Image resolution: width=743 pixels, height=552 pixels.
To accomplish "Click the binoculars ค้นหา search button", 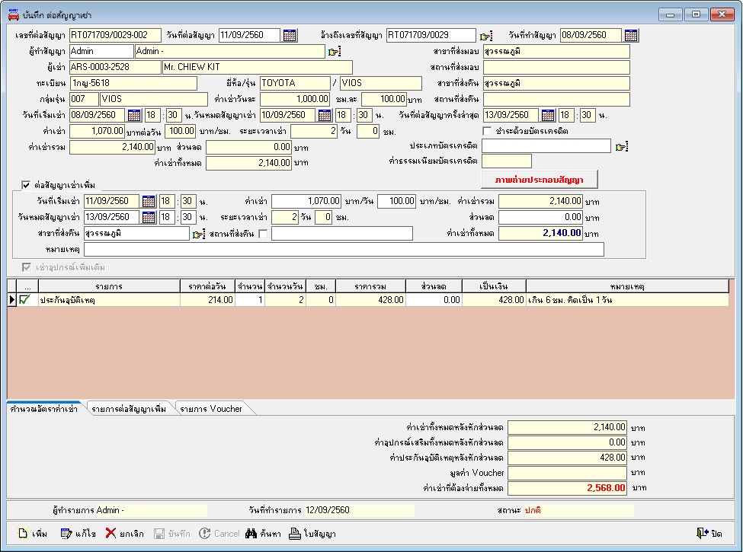I will pos(263,534).
